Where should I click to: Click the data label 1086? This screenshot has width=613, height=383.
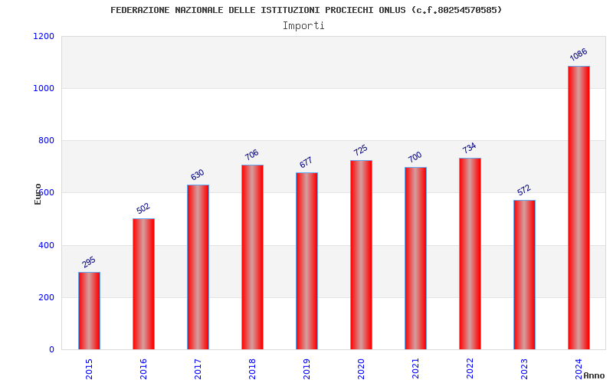pyautogui.click(x=579, y=54)
